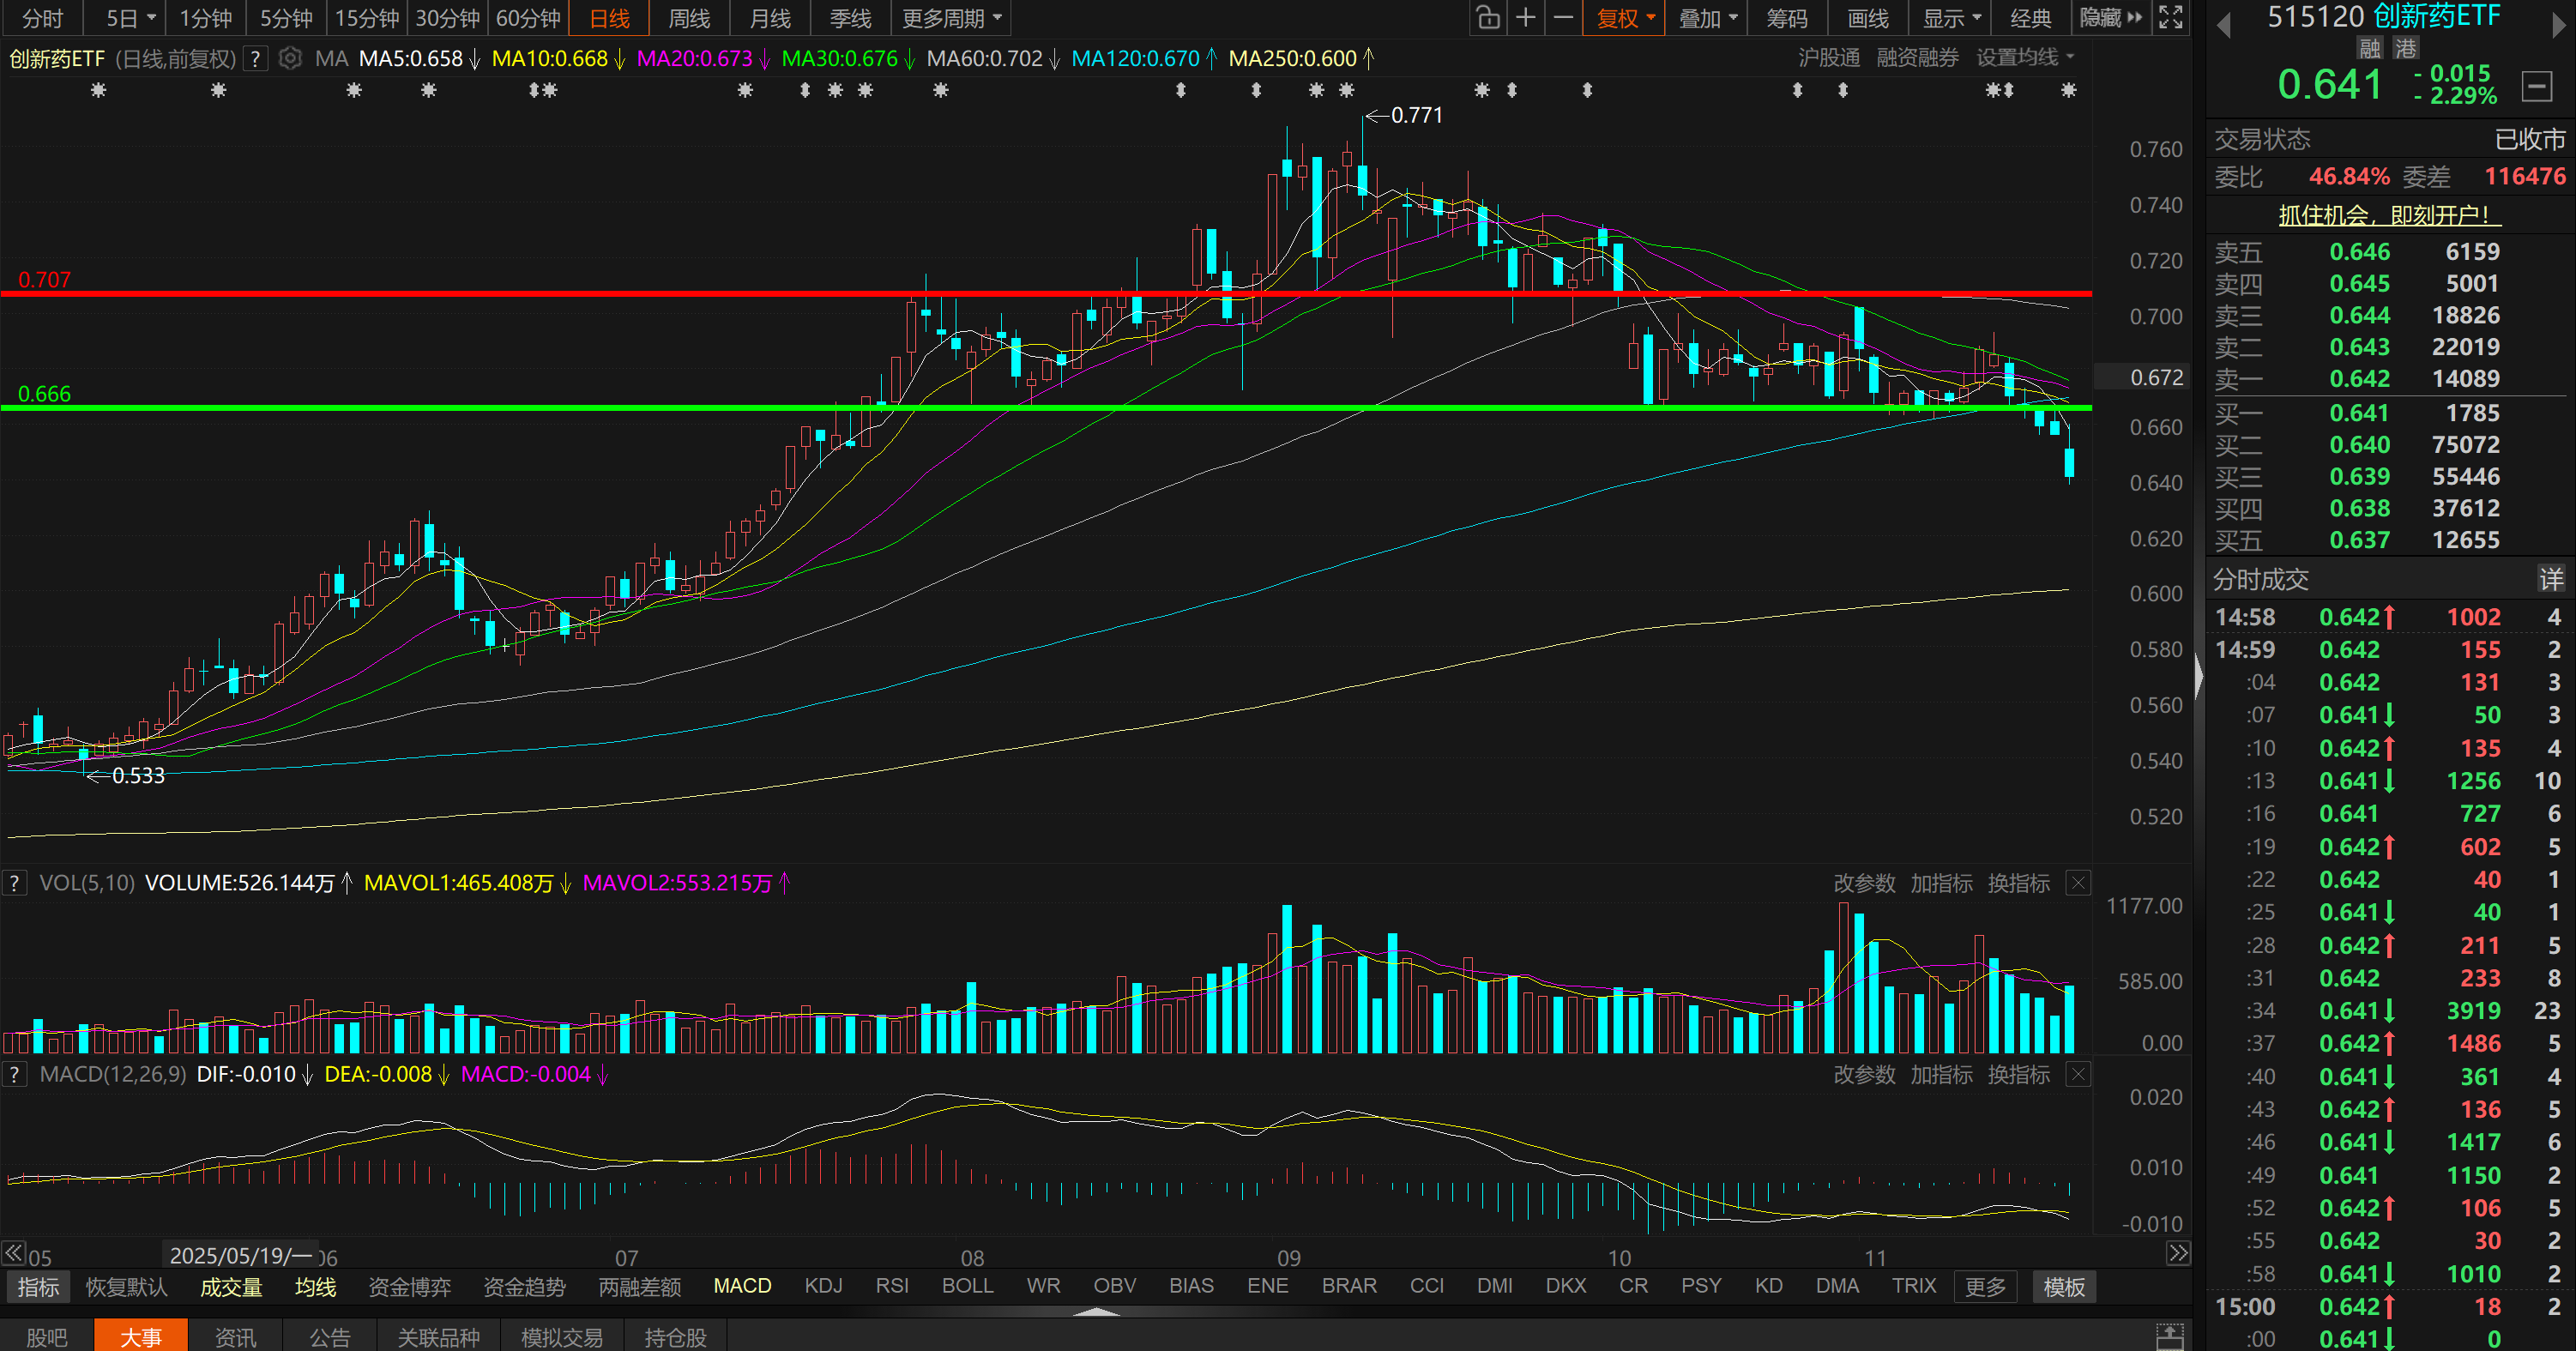Select the KDJ indicator tab
The height and width of the screenshot is (1351, 2576).
pos(823,1286)
